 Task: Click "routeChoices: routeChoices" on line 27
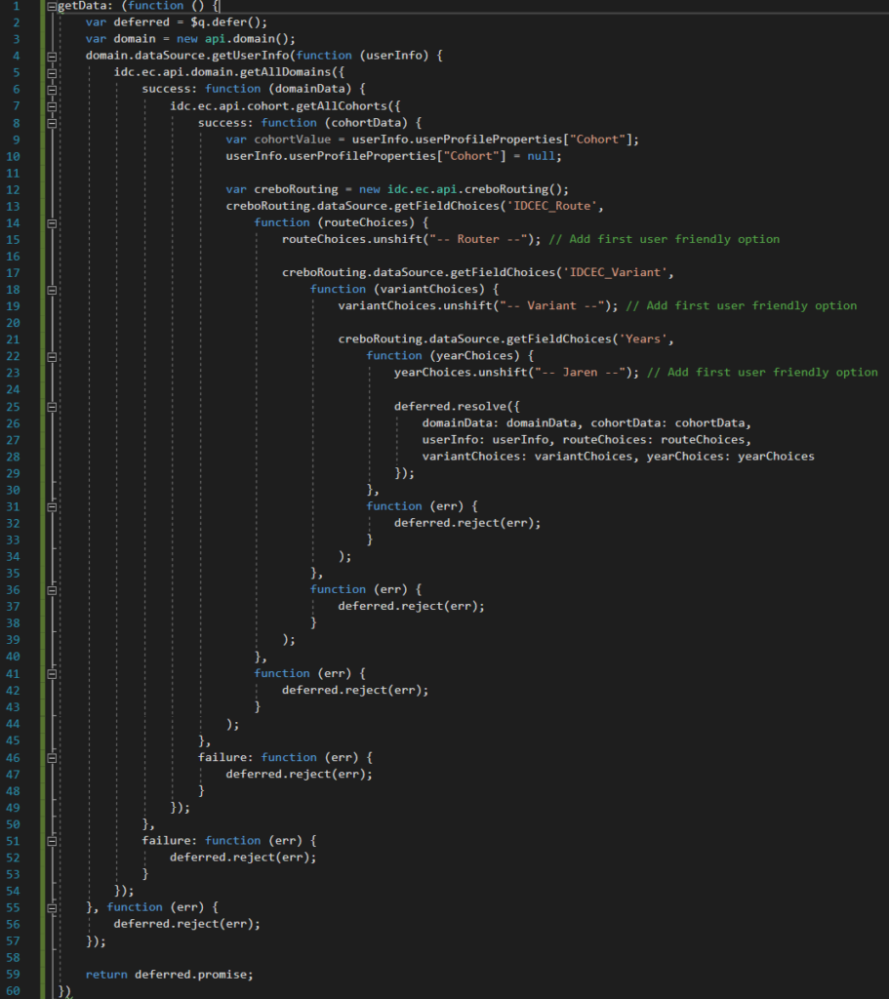(x=653, y=440)
